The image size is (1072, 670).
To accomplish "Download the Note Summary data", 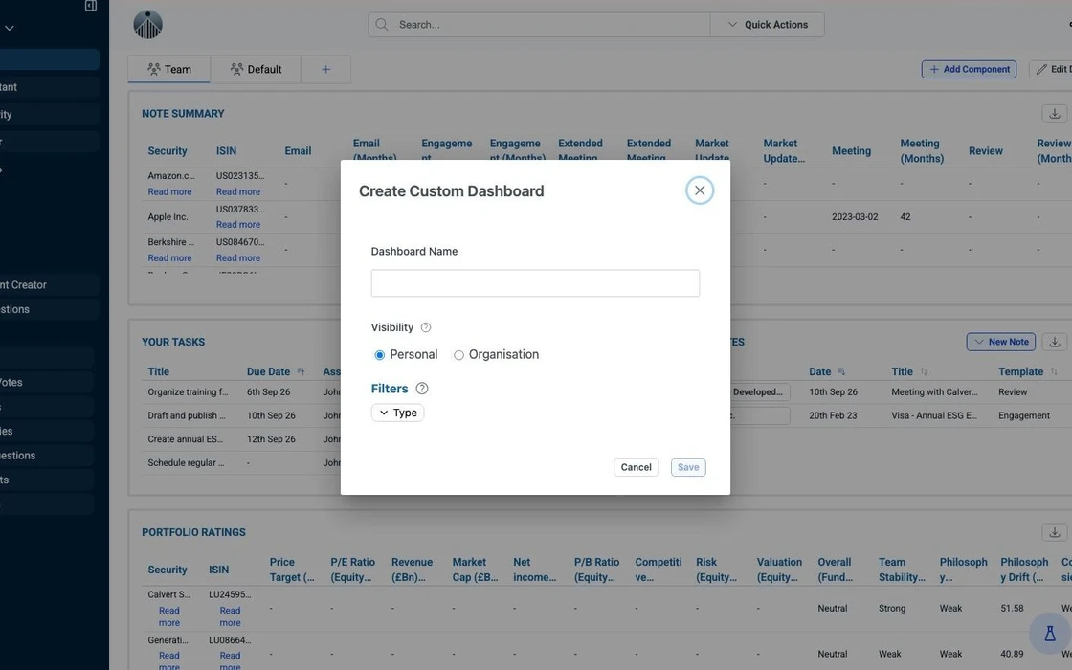I will pos(1054,114).
